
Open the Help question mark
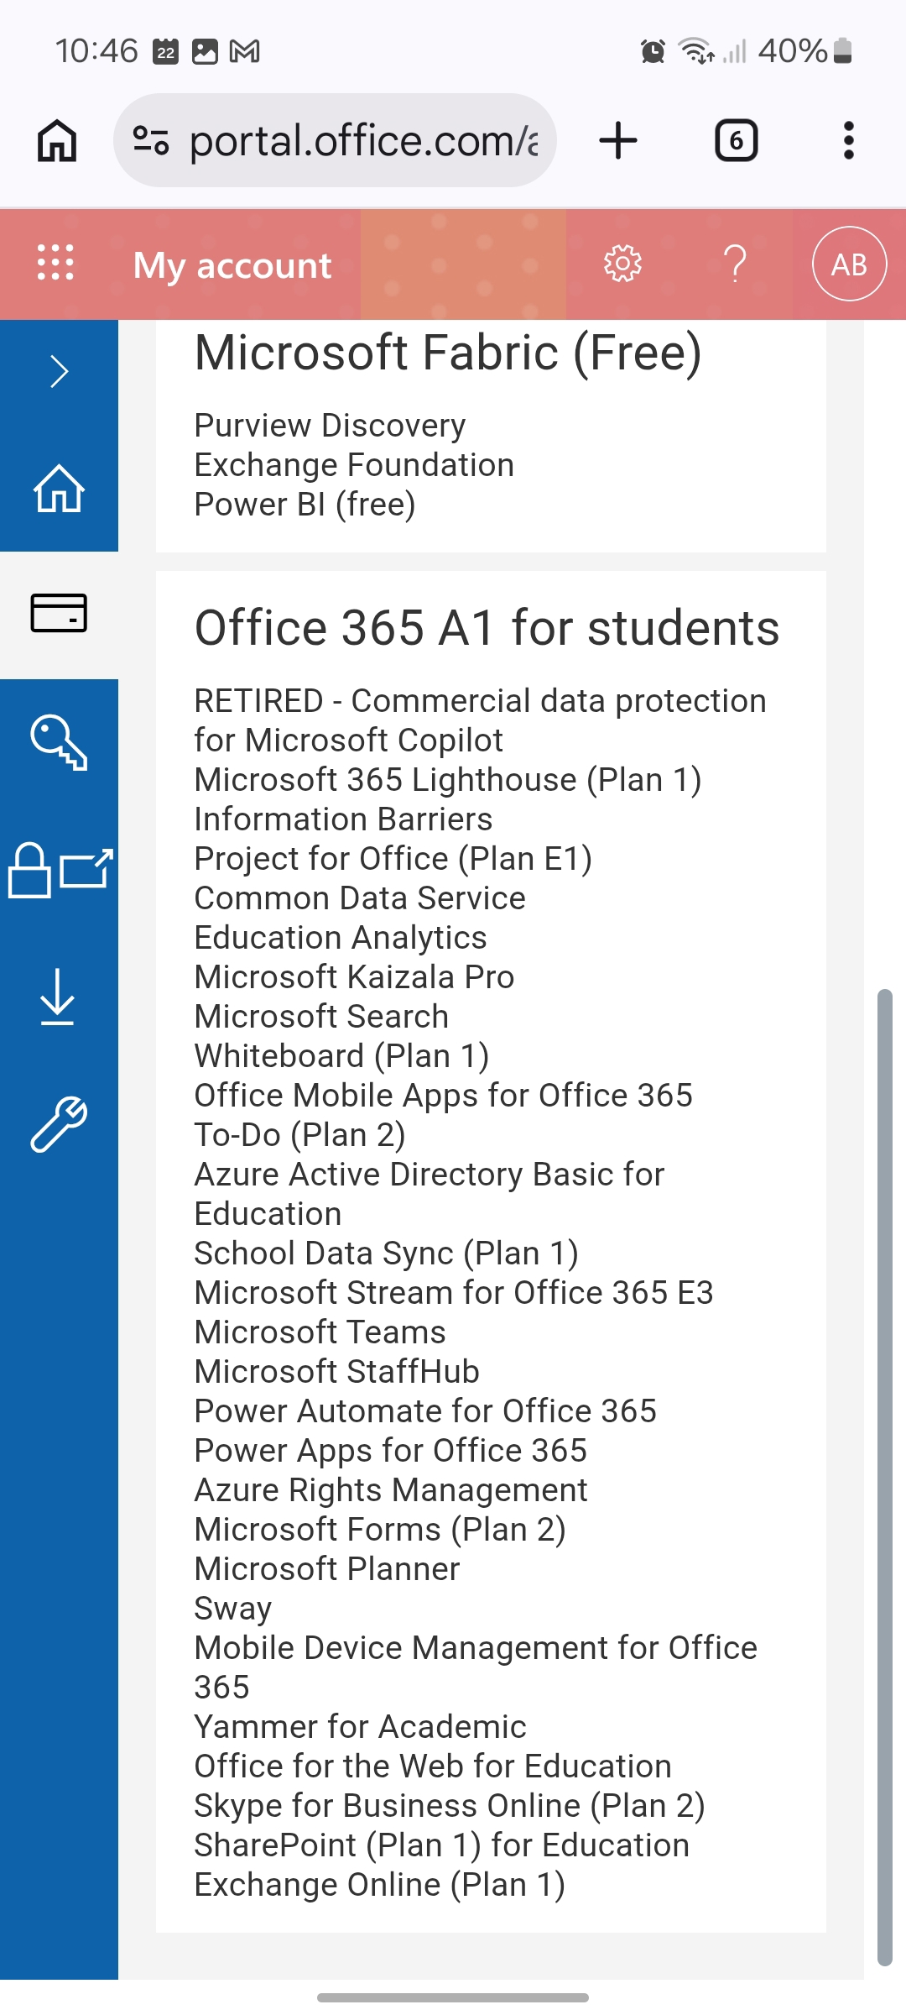coord(736,264)
